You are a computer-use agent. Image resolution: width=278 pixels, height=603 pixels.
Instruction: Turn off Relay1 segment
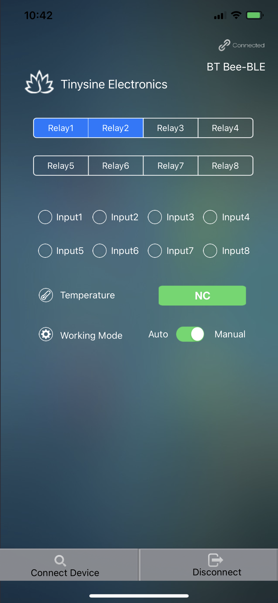pos(61,128)
